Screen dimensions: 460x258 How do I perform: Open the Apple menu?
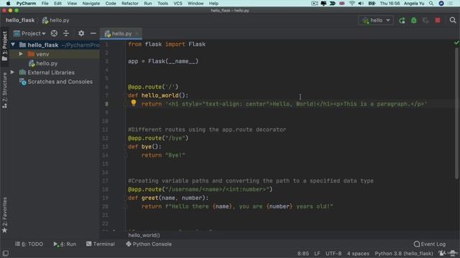8,4
